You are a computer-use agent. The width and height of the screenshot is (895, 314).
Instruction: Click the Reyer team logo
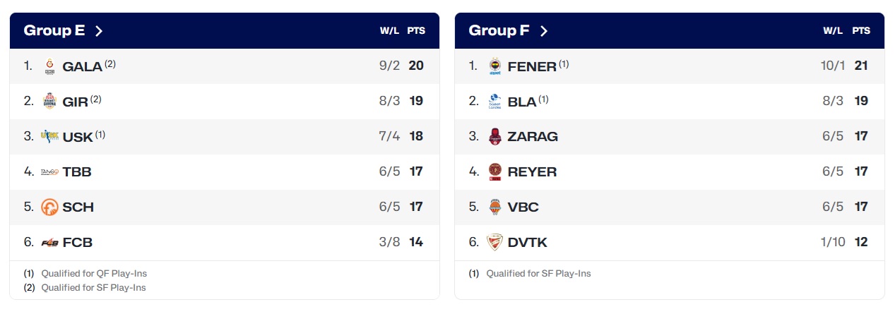(494, 171)
